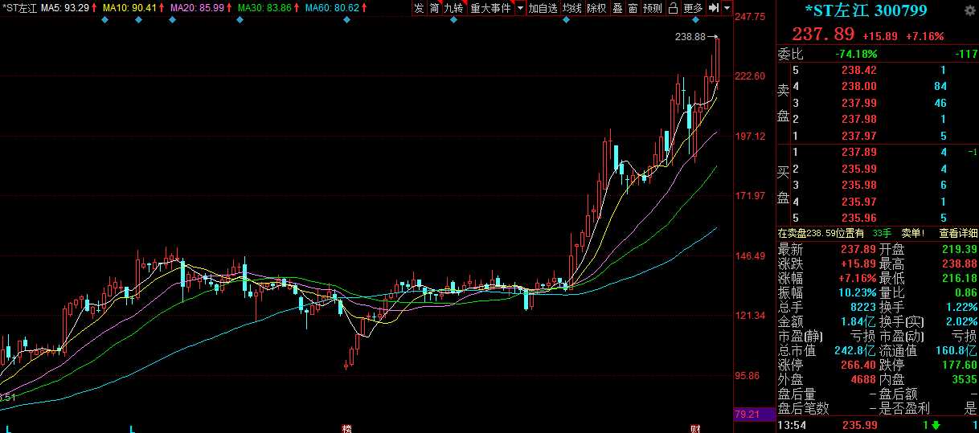
Task: Click the purple 79.21 price label
Action: point(747,415)
